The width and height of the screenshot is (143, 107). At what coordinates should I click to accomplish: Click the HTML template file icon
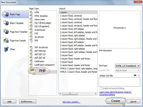31,16
